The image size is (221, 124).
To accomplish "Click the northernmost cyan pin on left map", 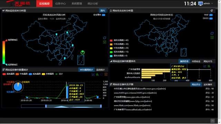I will tap(67, 32).
